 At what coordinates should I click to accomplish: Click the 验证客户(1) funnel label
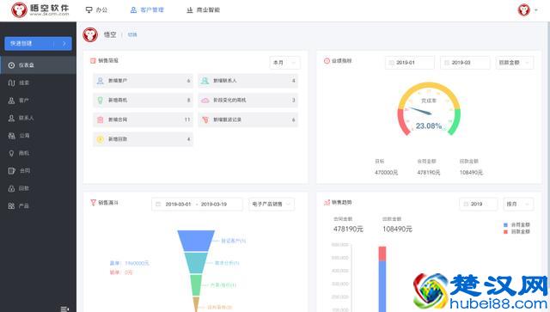point(233,242)
